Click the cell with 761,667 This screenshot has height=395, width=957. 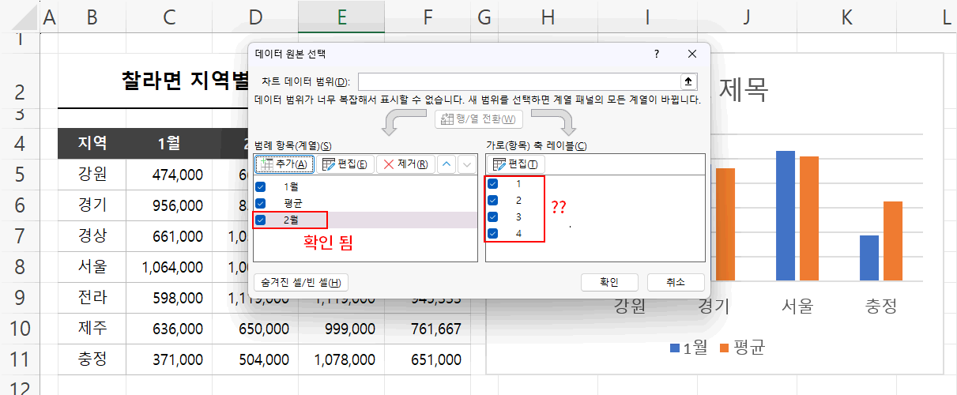click(x=428, y=329)
